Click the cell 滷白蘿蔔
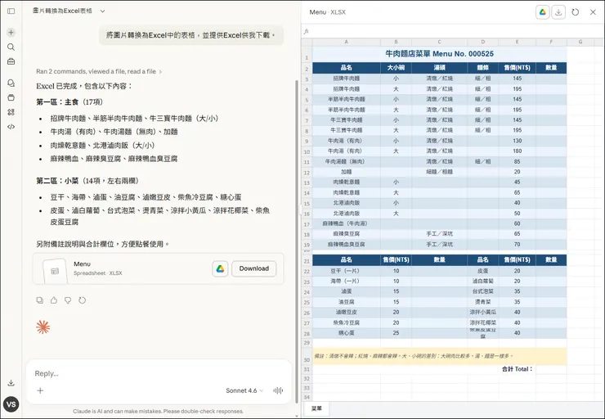605x419 pixels. (482, 282)
